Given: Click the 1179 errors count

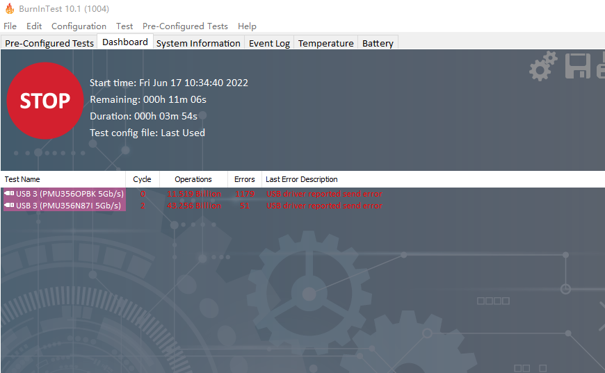Looking at the screenshot, I should tap(245, 193).
